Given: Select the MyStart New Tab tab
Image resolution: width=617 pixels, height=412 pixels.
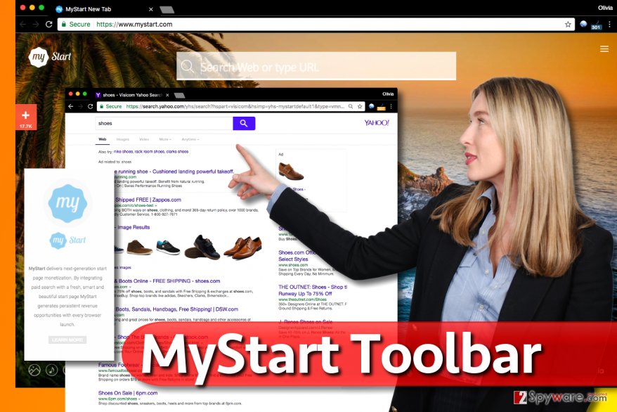Looking at the screenshot, I should click(x=104, y=9).
